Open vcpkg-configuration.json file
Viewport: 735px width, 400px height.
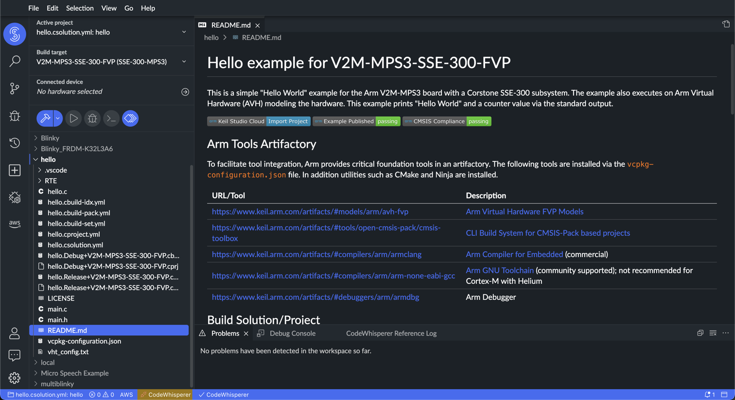[84, 341]
